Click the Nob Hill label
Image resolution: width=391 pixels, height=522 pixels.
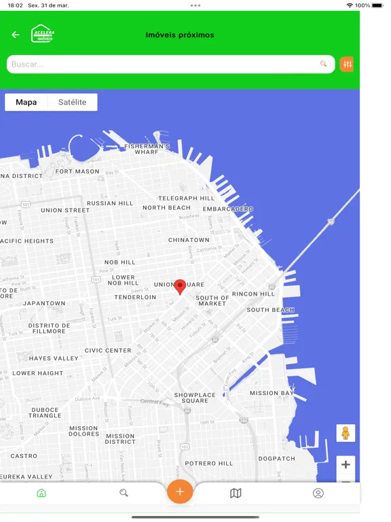pyautogui.click(x=120, y=262)
